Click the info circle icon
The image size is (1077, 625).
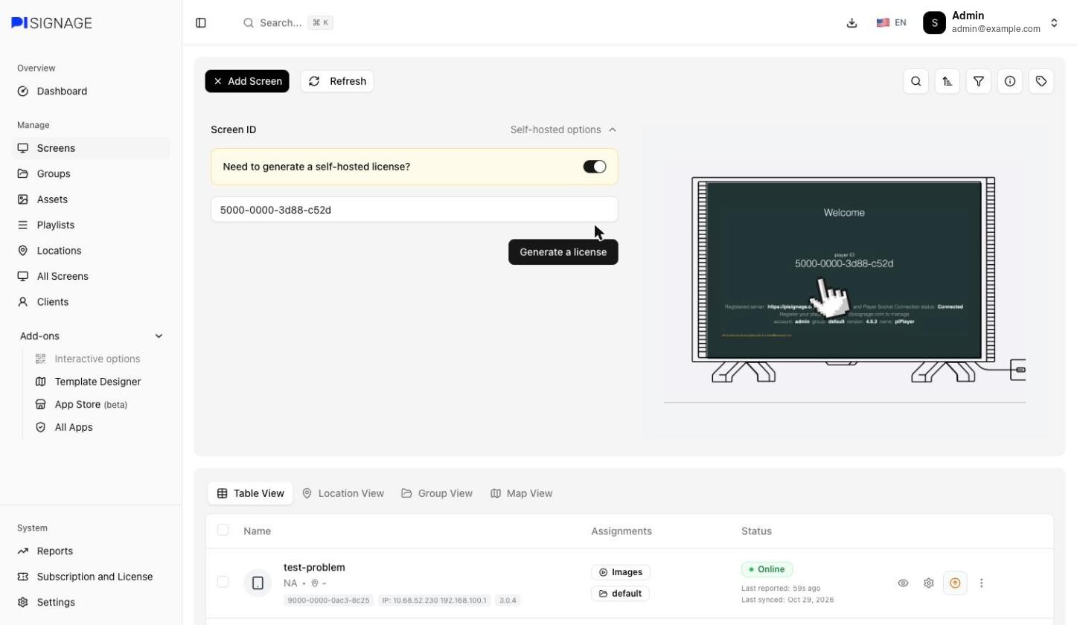(x=1010, y=81)
